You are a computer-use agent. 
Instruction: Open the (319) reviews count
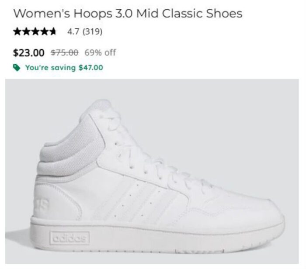point(93,32)
